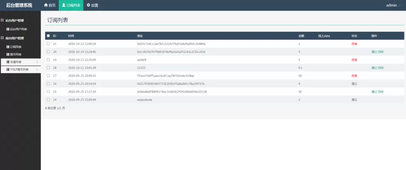Click the list icon beside 提币列表

[x=8, y=54]
